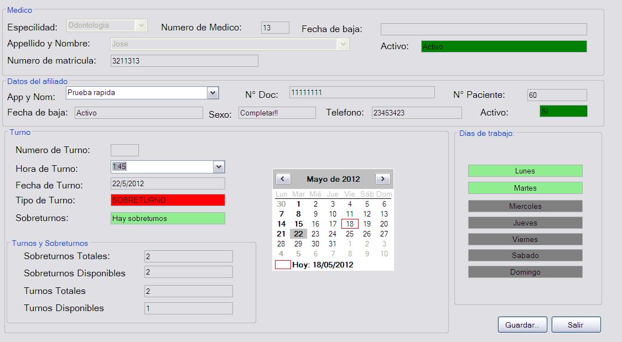Select May 22 on the calendar

(x=298, y=234)
